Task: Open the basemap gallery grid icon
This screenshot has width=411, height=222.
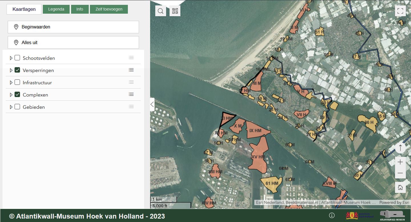Action: 175,11
